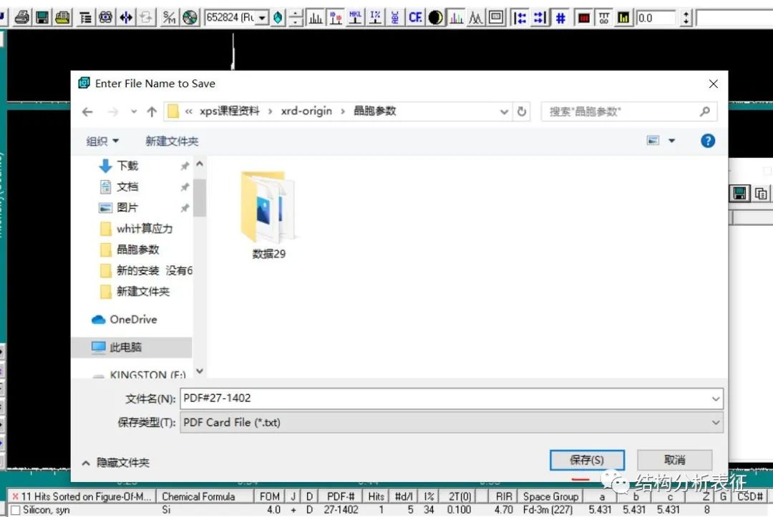The image size is (773, 517).
Task: Select wh计算应力 folder in navigation pane
Action: tap(145, 228)
